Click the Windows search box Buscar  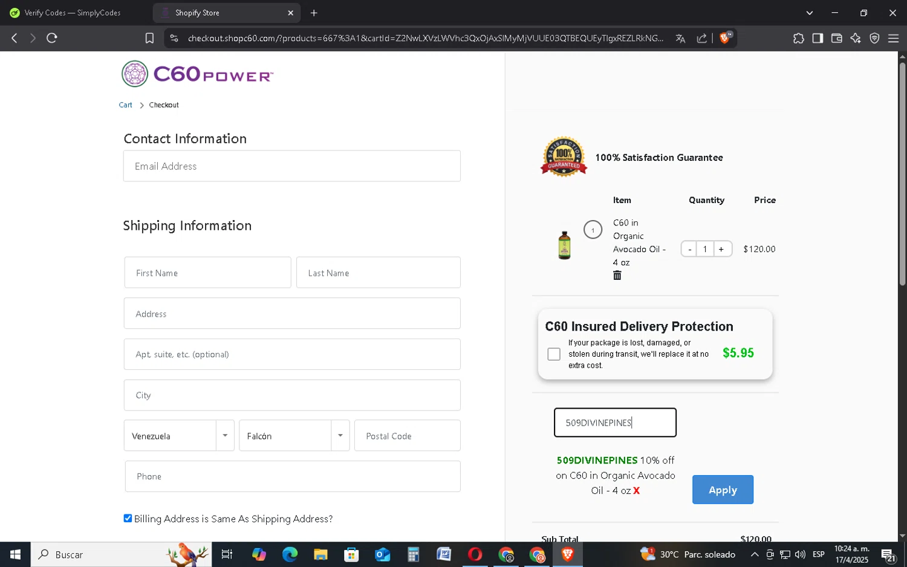pos(121,554)
